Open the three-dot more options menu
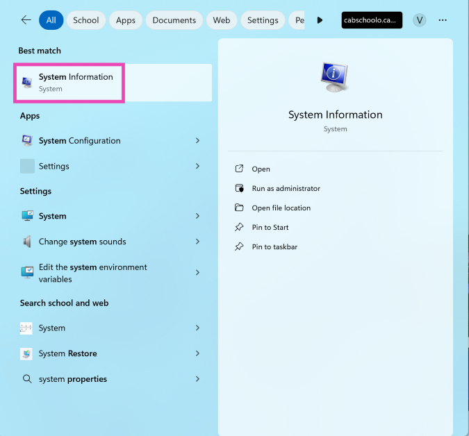Image resolution: width=469 pixels, height=436 pixels. tap(443, 20)
